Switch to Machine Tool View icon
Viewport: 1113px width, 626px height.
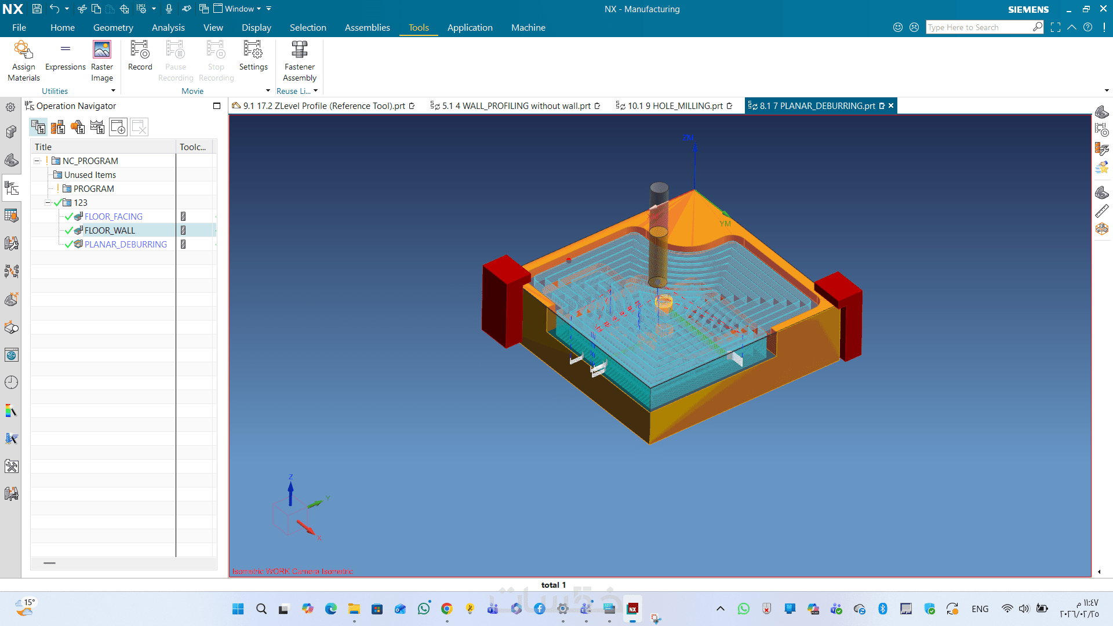click(58, 127)
